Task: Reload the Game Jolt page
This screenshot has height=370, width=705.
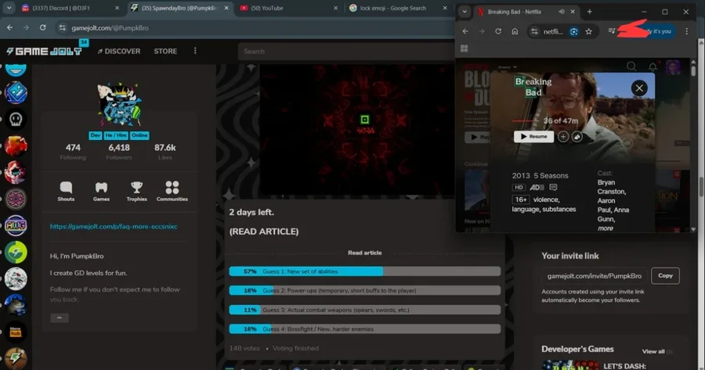Action: click(x=43, y=28)
